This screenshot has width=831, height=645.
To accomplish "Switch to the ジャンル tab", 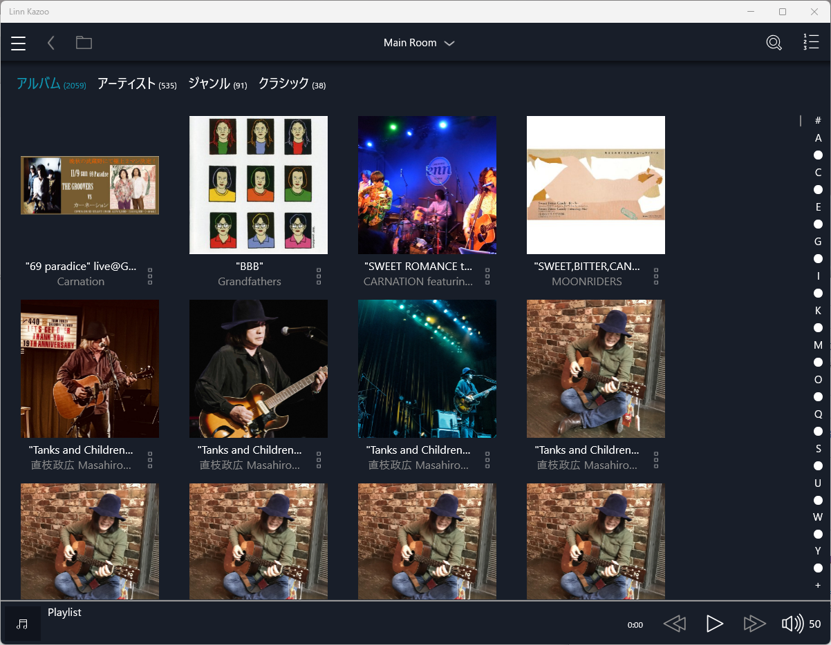I will coord(218,84).
